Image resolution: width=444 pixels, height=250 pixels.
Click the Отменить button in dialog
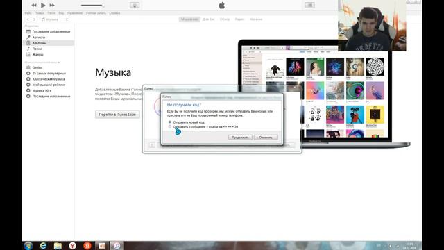(266, 137)
